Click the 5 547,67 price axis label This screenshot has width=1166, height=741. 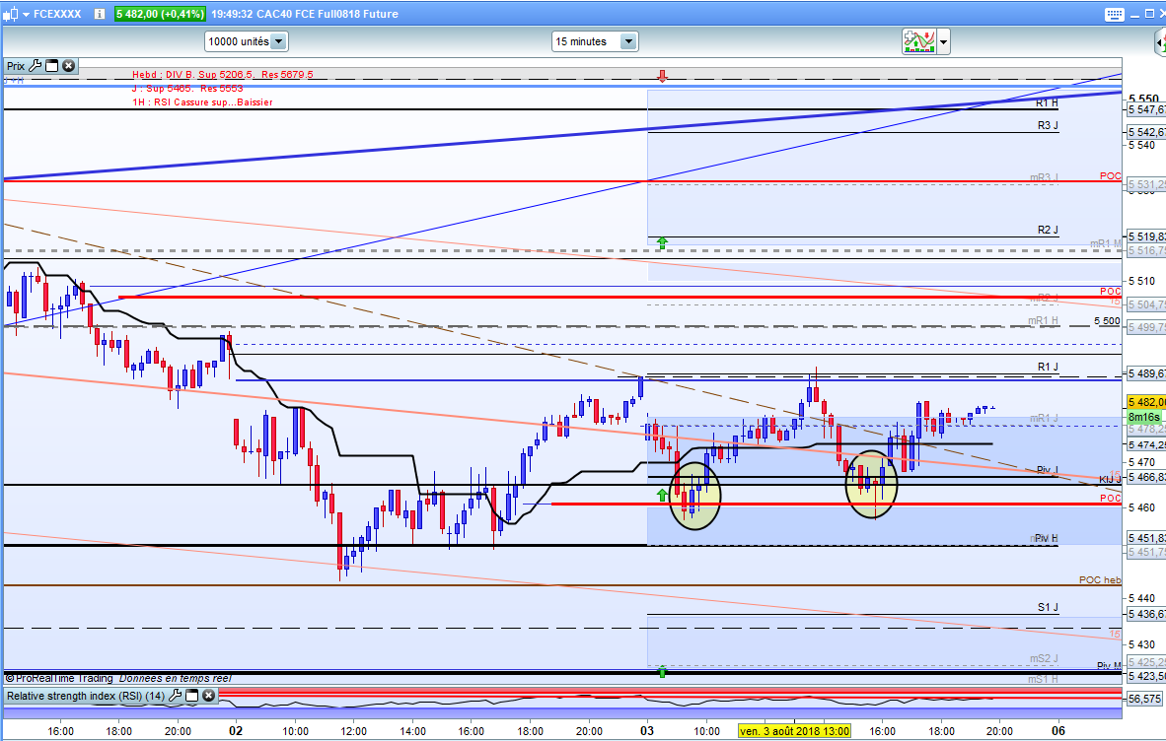pos(1146,110)
